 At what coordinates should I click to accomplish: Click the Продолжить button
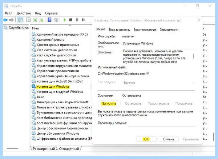tap(184, 104)
